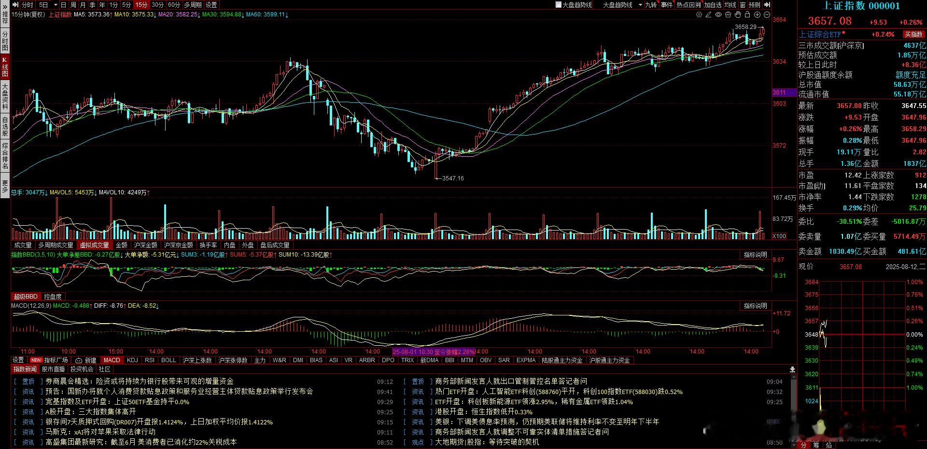Click download arrow icon in news panel
This screenshot has height=449, width=927.
point(792,369)
